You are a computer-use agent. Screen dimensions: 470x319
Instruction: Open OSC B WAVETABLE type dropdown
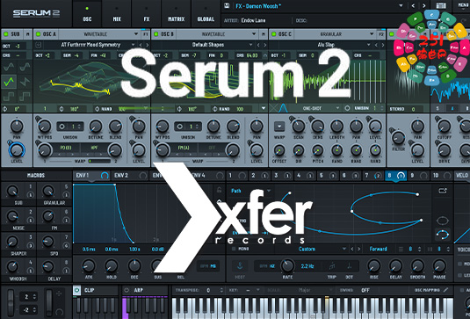tap(218, 34)
